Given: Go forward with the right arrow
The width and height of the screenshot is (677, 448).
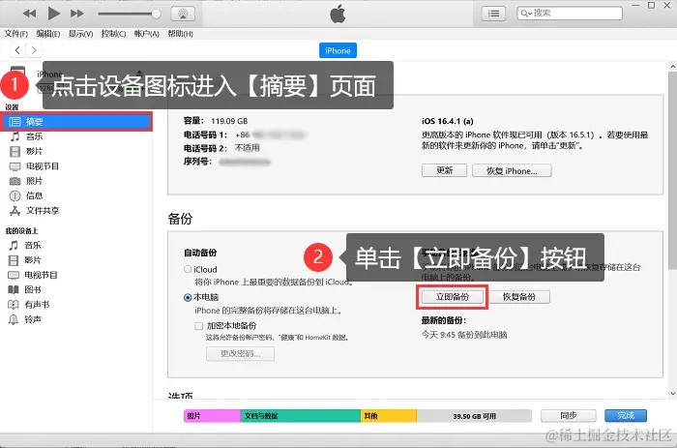Looking at the screenshot, I should (34, 50).
